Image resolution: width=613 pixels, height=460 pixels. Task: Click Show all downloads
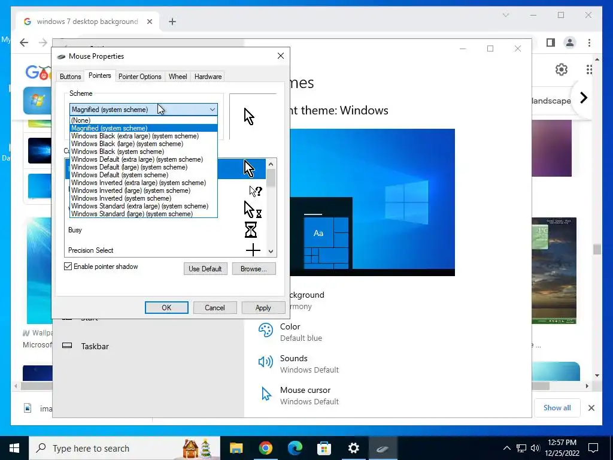click(557, 407)
